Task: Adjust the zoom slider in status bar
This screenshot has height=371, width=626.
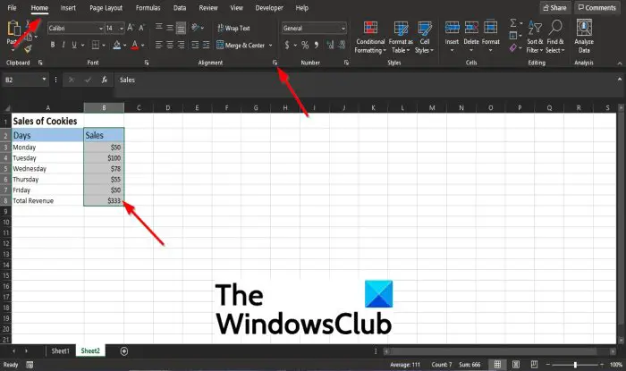Action: pyautogui.click(x=575, y=365)
